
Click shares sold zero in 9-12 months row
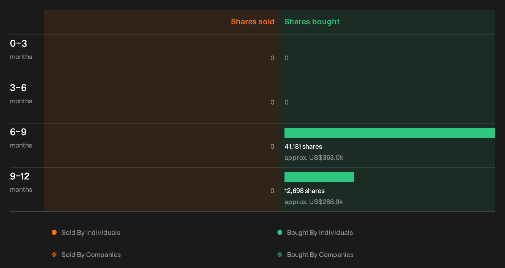(x=272, y=191)
